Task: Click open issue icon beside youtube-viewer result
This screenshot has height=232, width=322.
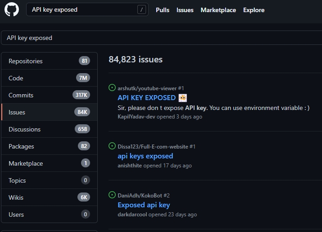Action: click(x=112, y=88)
